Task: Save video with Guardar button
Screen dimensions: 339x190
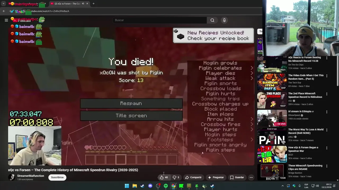Action: pos(237,177)
